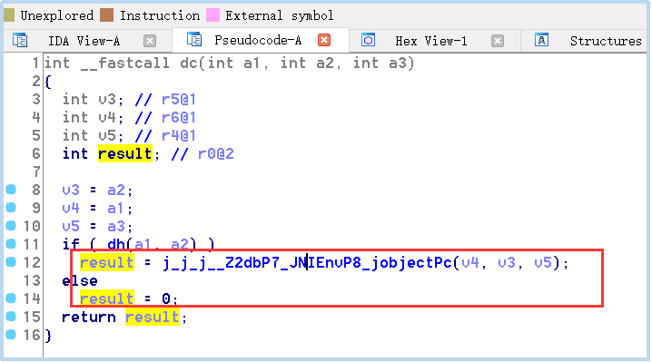Select variable v5 in its declaration line
652x362 pixels.
point(108,135)
